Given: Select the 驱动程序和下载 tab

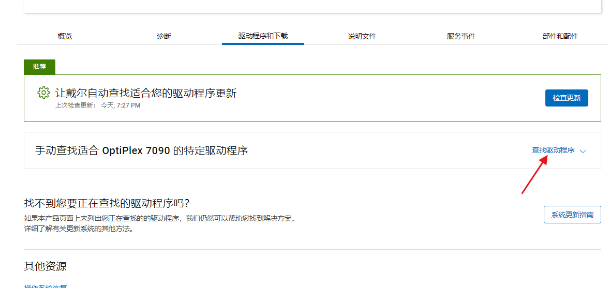Looking at the screenshot, I should pos(263,36).
